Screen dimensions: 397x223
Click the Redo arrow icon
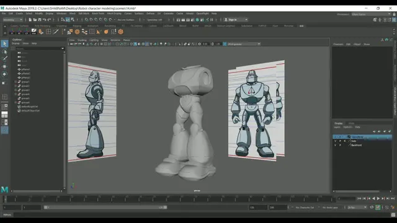[50, 20]
